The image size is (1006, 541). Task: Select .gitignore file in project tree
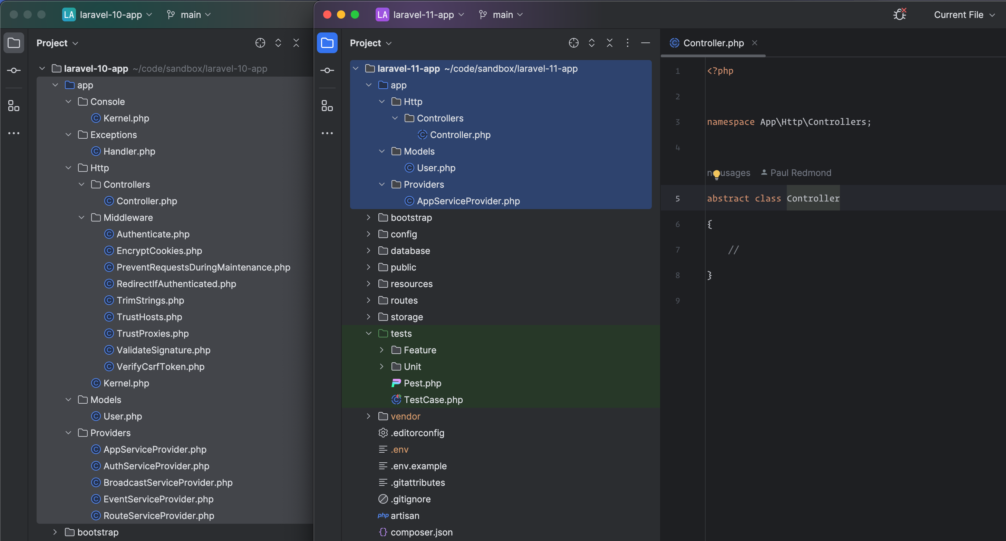404,499
